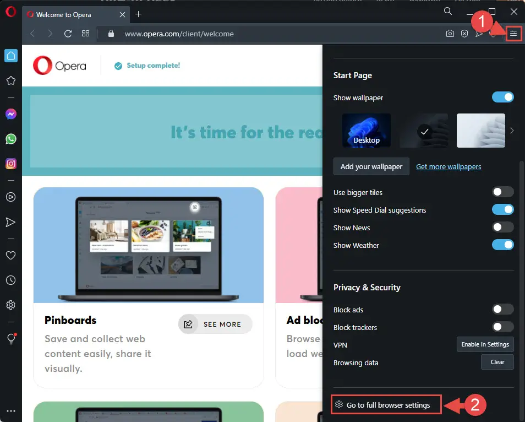Turn on Show News
This screenshot has width=525, height=422.
[502, 228]
